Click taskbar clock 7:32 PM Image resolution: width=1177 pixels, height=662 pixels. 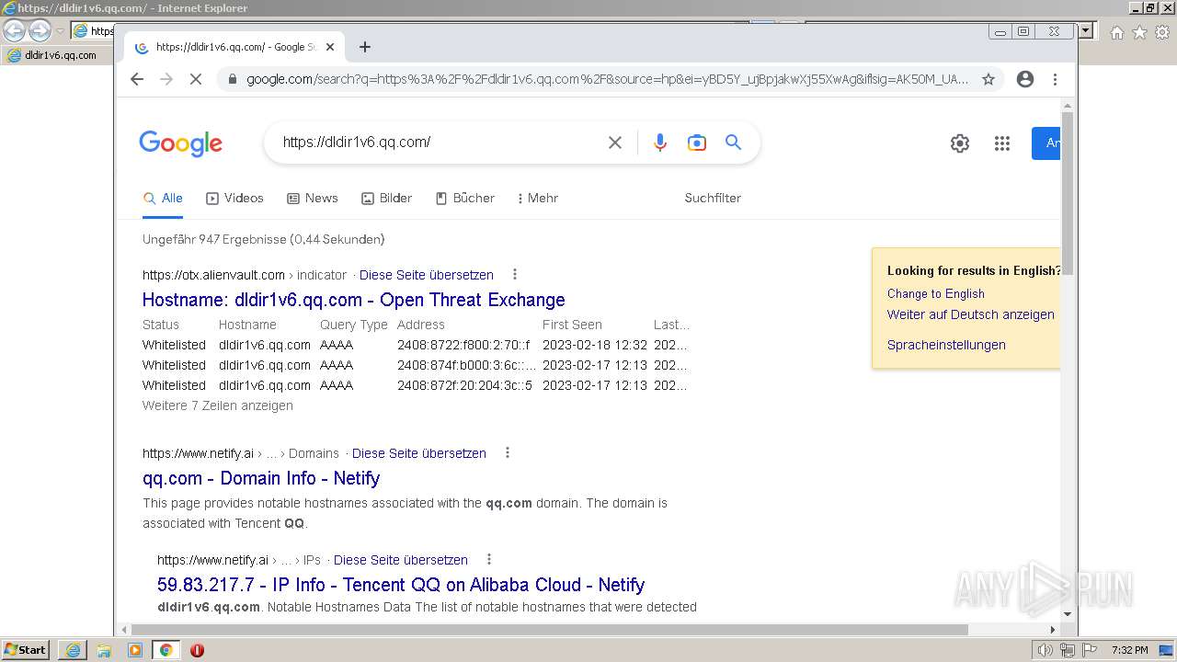(1129, 650)
